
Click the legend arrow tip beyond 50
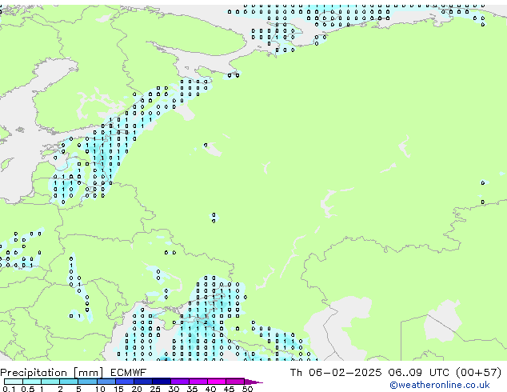253,382
